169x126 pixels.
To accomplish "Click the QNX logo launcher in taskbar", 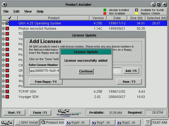I will [x=7, y=122].
